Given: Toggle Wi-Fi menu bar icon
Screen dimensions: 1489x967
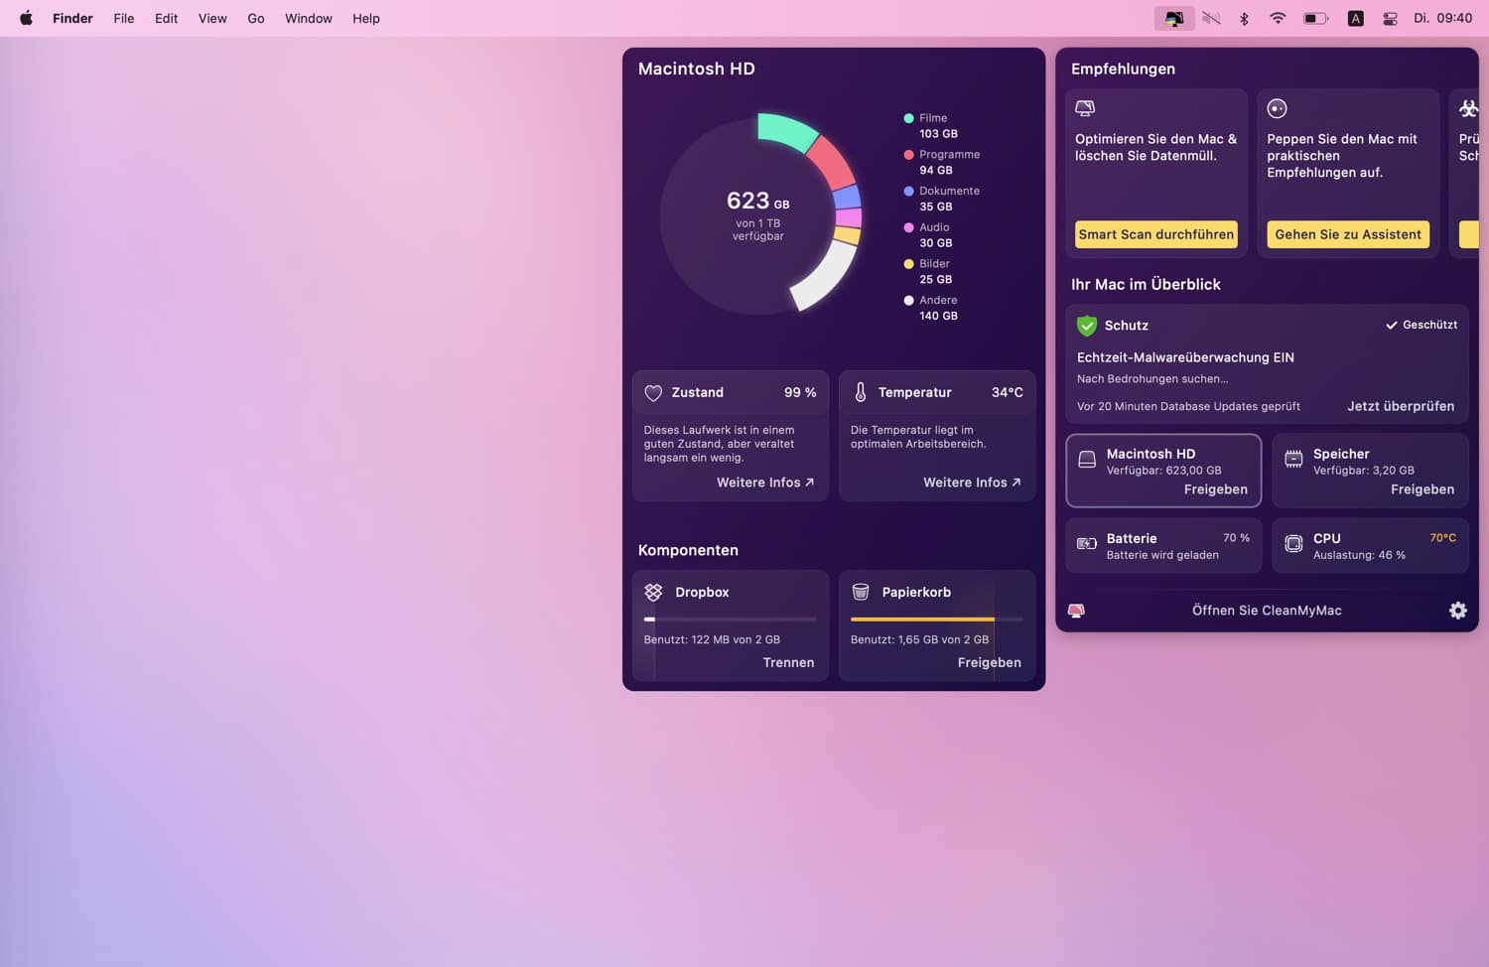Looking at the screenshot, I should point(1278,19).
